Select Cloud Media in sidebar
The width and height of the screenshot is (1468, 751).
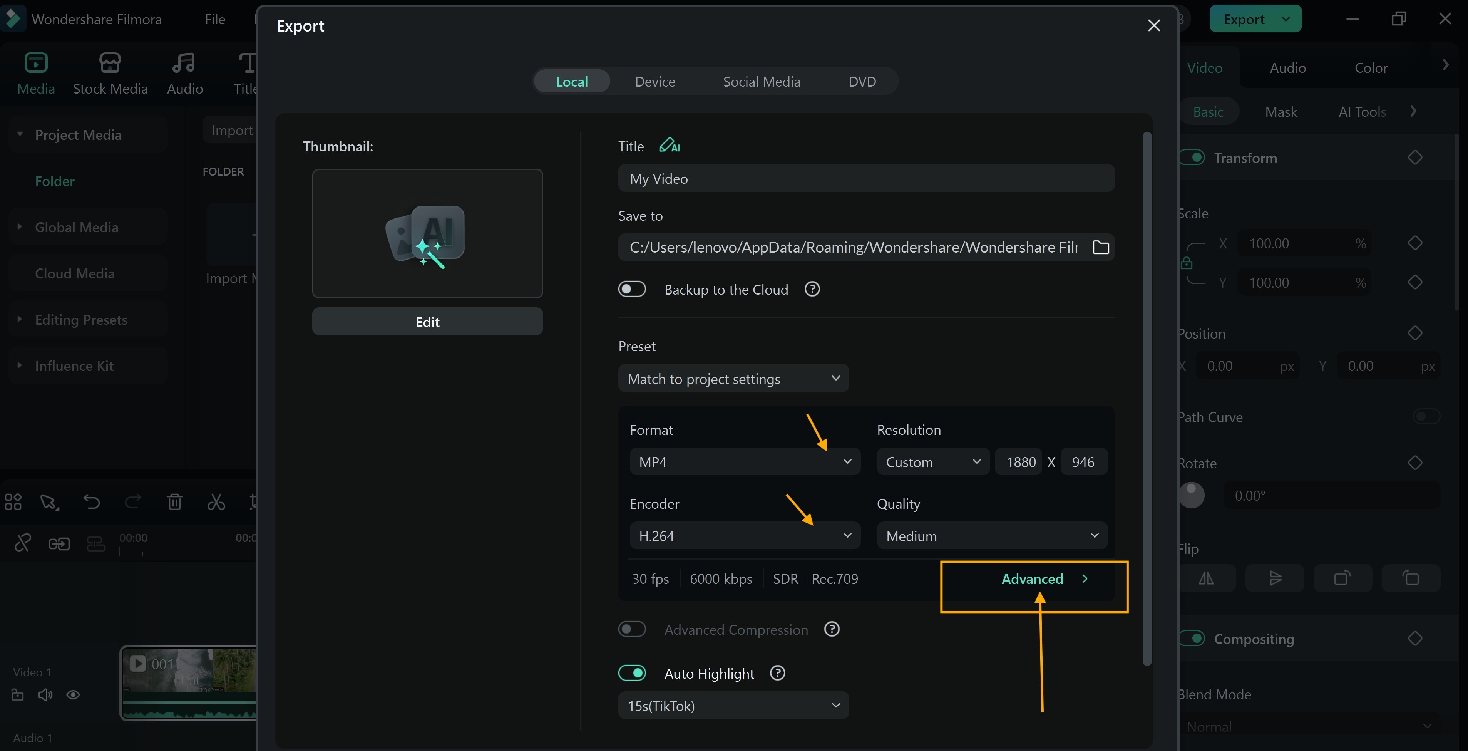[x=75, y=273]
